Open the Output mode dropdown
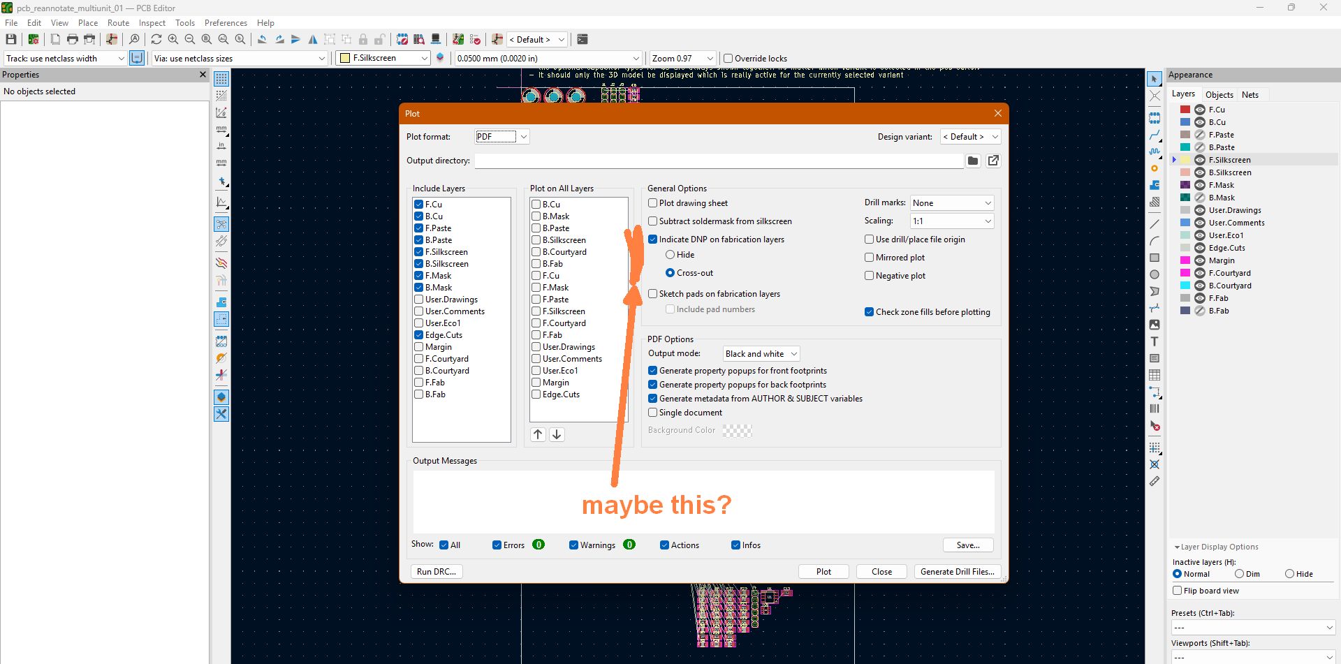The height and width of the screenshot is (664, 1341). click(x=761, y=354)
